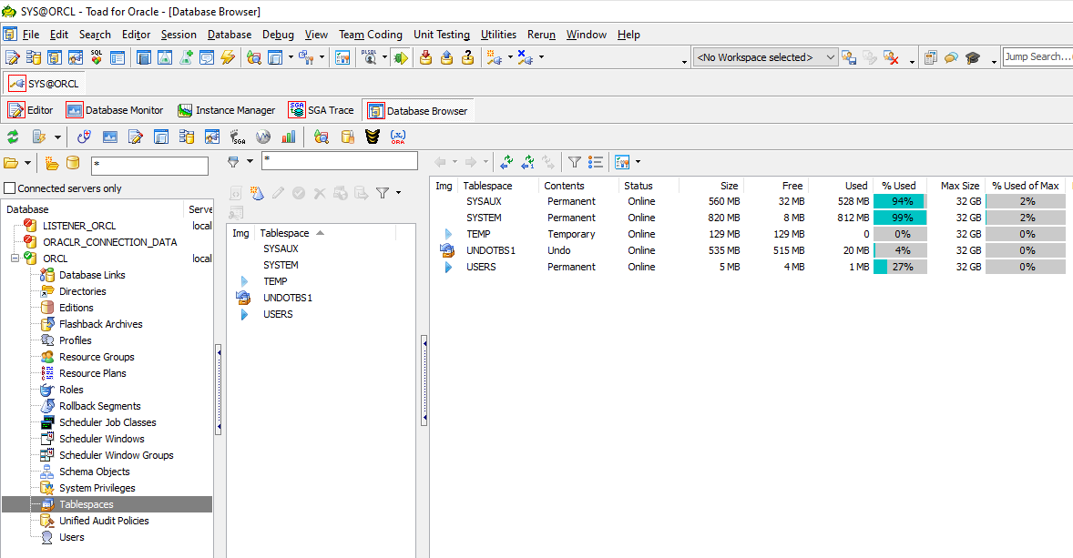
Task: Refresh the Database Browser with green arrows
Action: coord(13,137)
